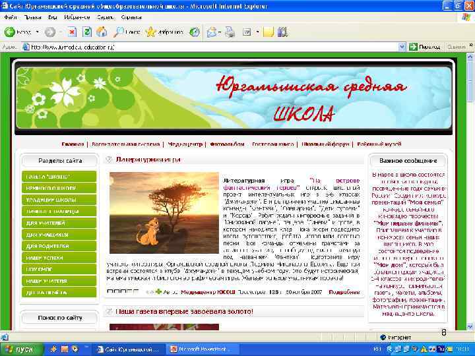Screen dimensions: 475x356
Task: Click the green plus icon under the article
Action: (x=158, y=291)
